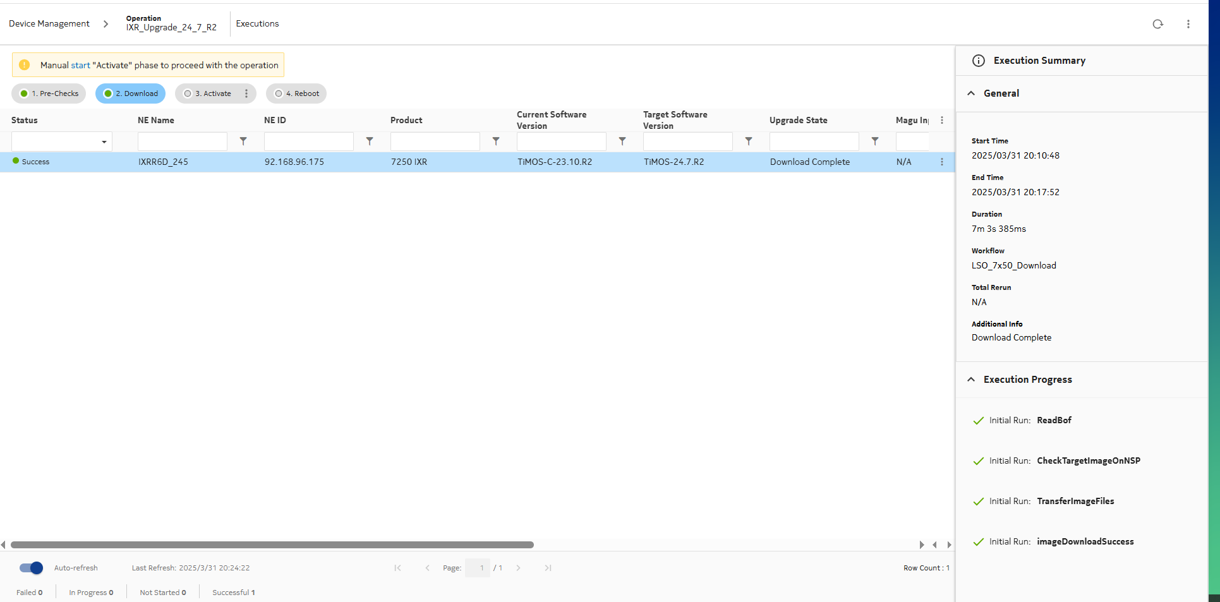This screenshot has width=1220, height=602.
Task: Click the 'start' link in the warning banner
Action: click(x=80, y=65)
